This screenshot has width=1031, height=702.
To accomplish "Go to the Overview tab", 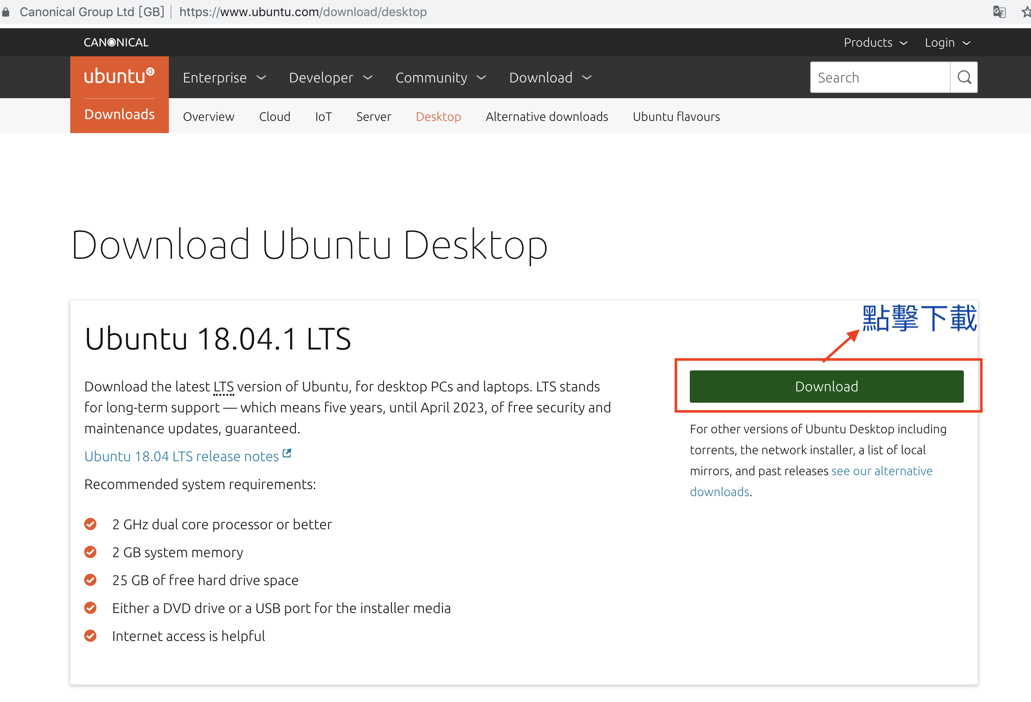I will 209,116.
